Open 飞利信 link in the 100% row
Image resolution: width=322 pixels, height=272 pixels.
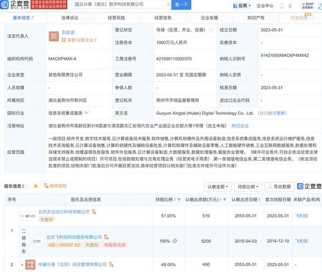click(x=301, y=241)
